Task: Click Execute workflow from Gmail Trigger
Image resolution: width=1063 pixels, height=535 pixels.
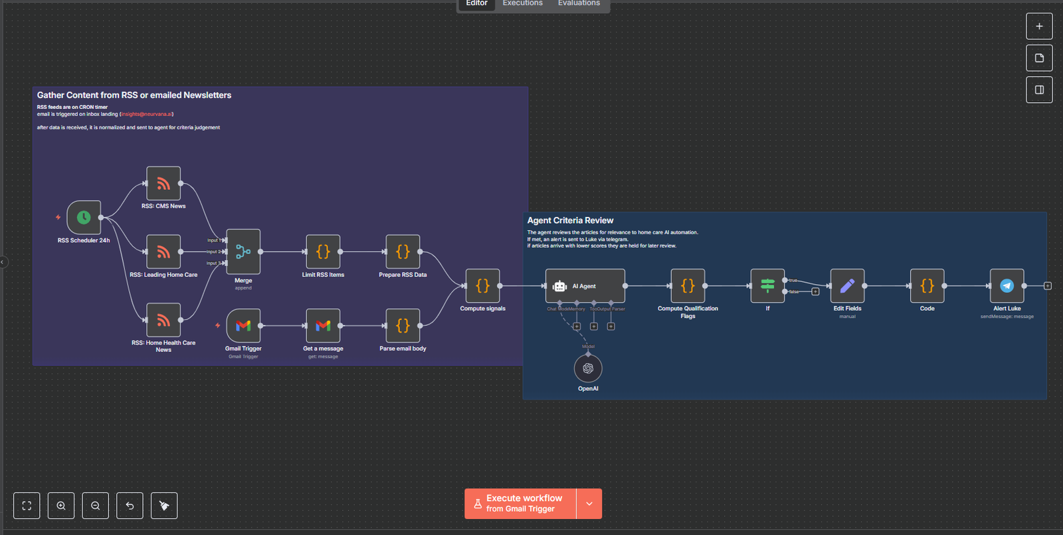Action: tap(520, 504)
